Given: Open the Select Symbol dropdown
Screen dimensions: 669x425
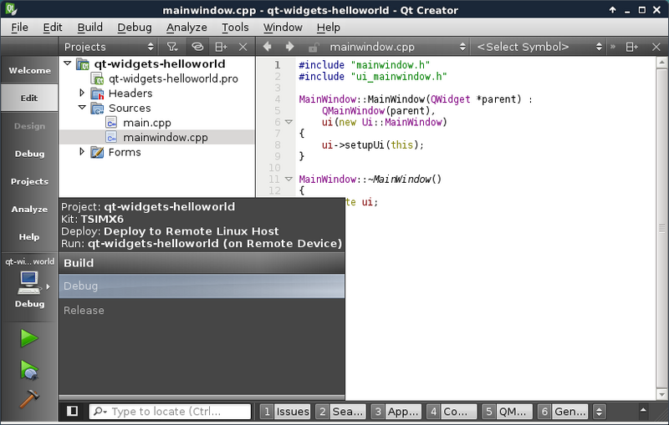Looking at the screenshot, I should pos(539,47).
